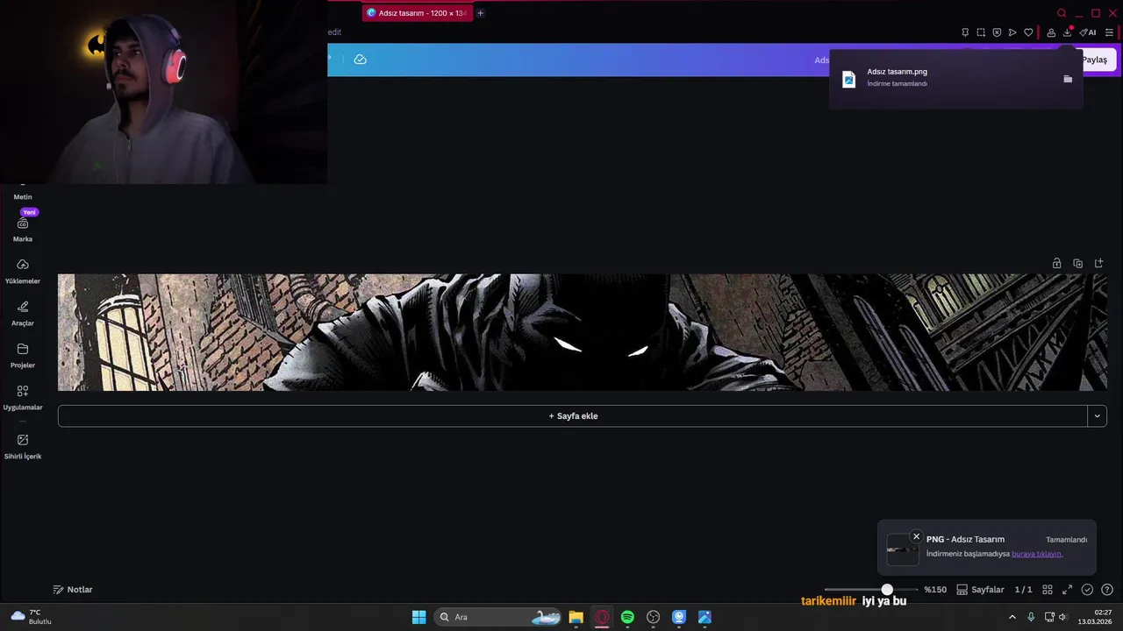Click the buraya tıklayın download link
The width and height of the screenshot is (1123, 631).
(x=1037, y=554)
